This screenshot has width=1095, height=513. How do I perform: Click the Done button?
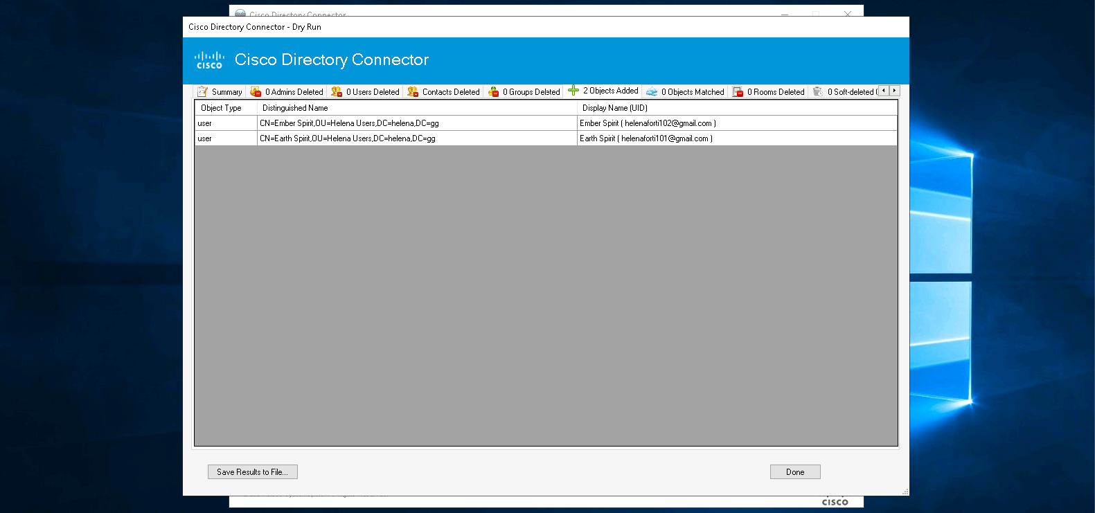click(x=795, y=472)
